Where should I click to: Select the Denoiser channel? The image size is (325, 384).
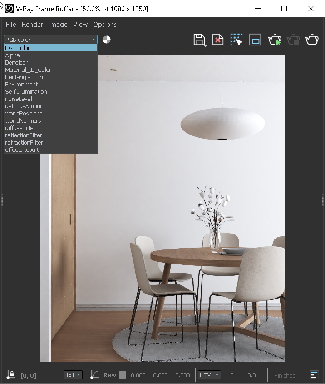click(51, 62)
